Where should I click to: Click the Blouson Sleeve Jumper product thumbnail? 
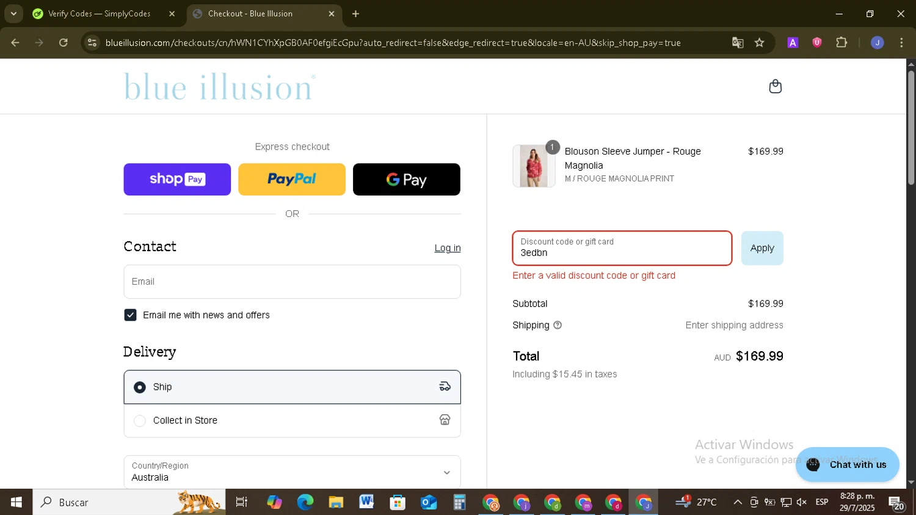534,166
